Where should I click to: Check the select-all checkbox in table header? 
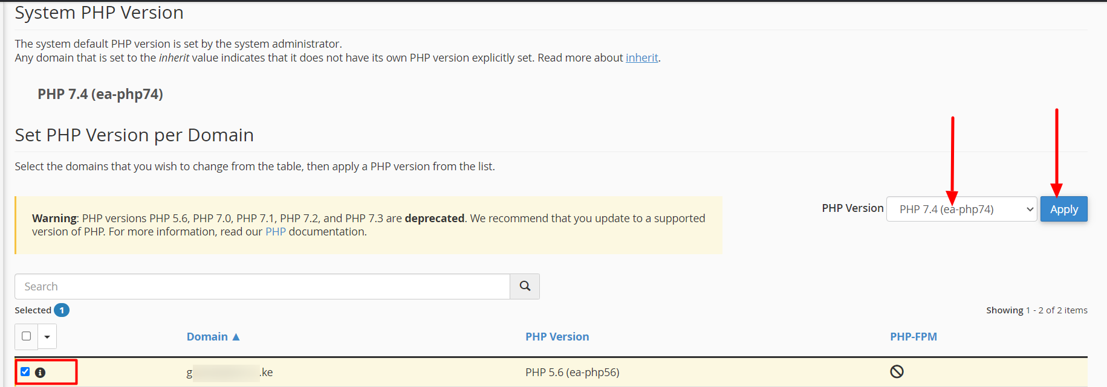pos(25,336)
